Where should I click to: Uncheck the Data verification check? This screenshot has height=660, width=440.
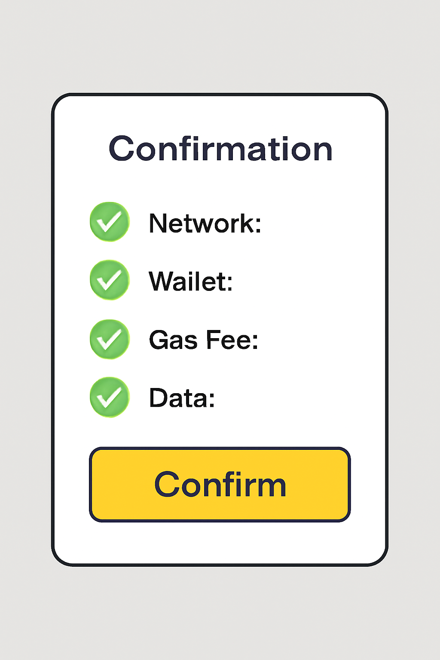pos(109,397)
